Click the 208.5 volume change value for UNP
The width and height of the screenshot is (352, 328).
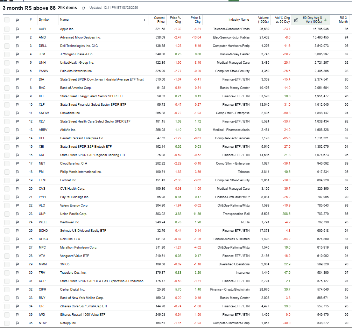(286, 214)
